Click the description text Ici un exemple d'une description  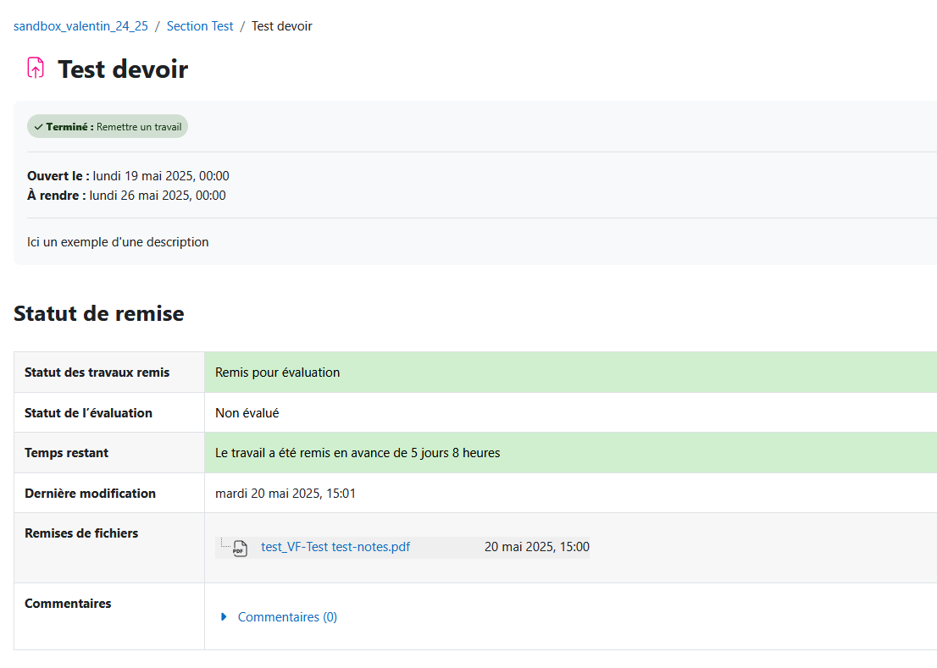118,242
